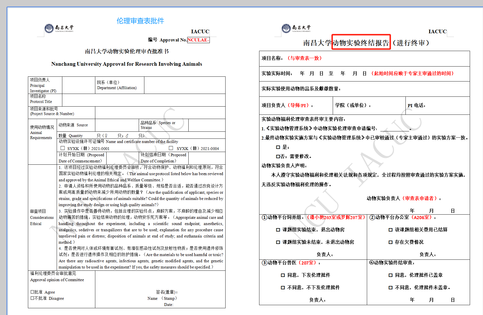Check the 批准 Agree box
This screenshot has height=315, width=483.
pos(32,292)
